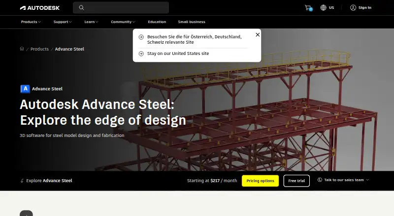394x216 pixels.
Task: Click the US region label
Action: [331, 7]
